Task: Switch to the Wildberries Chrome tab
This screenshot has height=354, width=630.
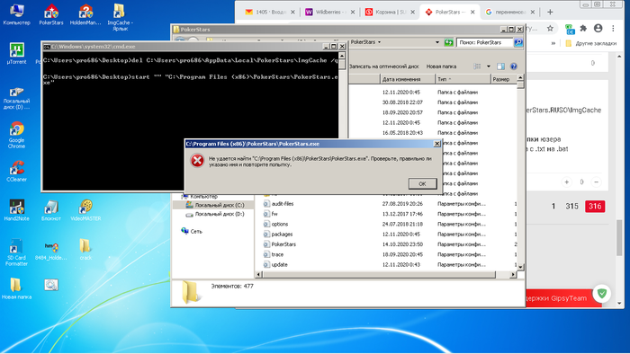Action: (329, 12)
